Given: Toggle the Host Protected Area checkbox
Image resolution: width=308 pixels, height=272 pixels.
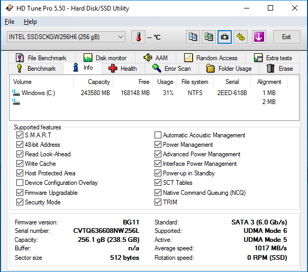Looking at the screenshot, I should tap(20, 173).
